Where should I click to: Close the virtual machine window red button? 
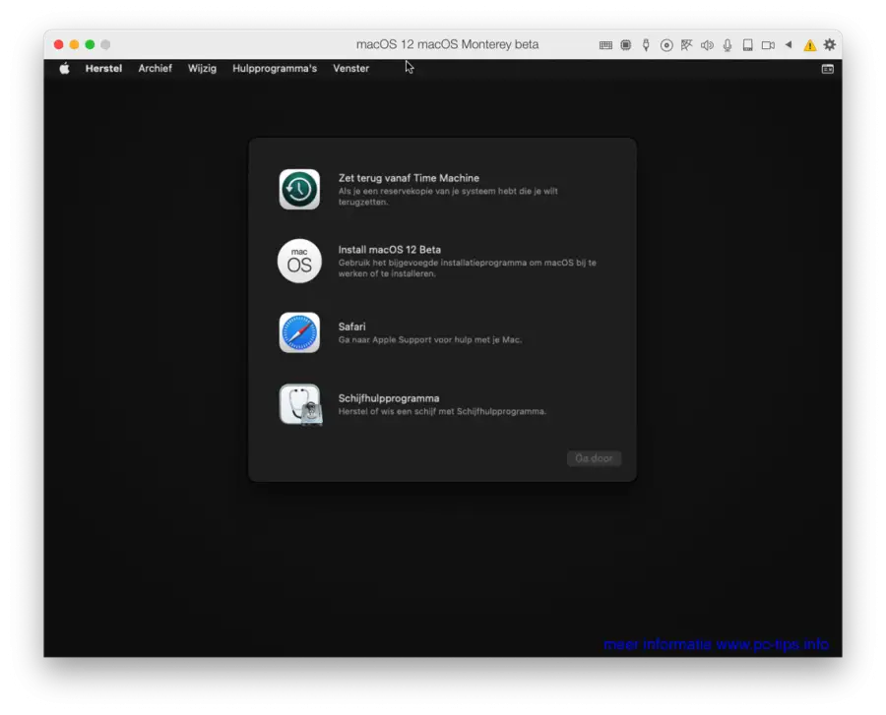58,44
